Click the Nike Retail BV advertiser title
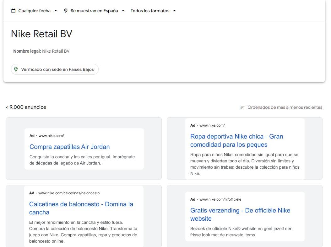This screenshot has width=331, height=247. 41,34
